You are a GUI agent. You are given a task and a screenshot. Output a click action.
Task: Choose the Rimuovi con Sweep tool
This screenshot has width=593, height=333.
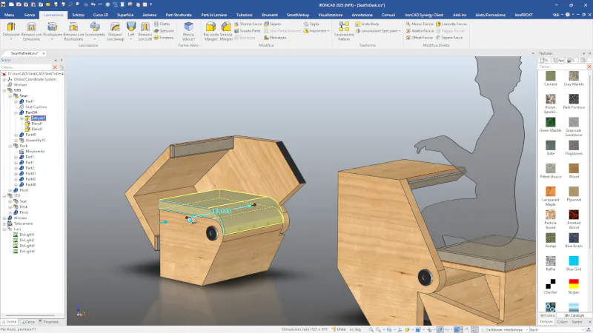[x=116, y=31]
